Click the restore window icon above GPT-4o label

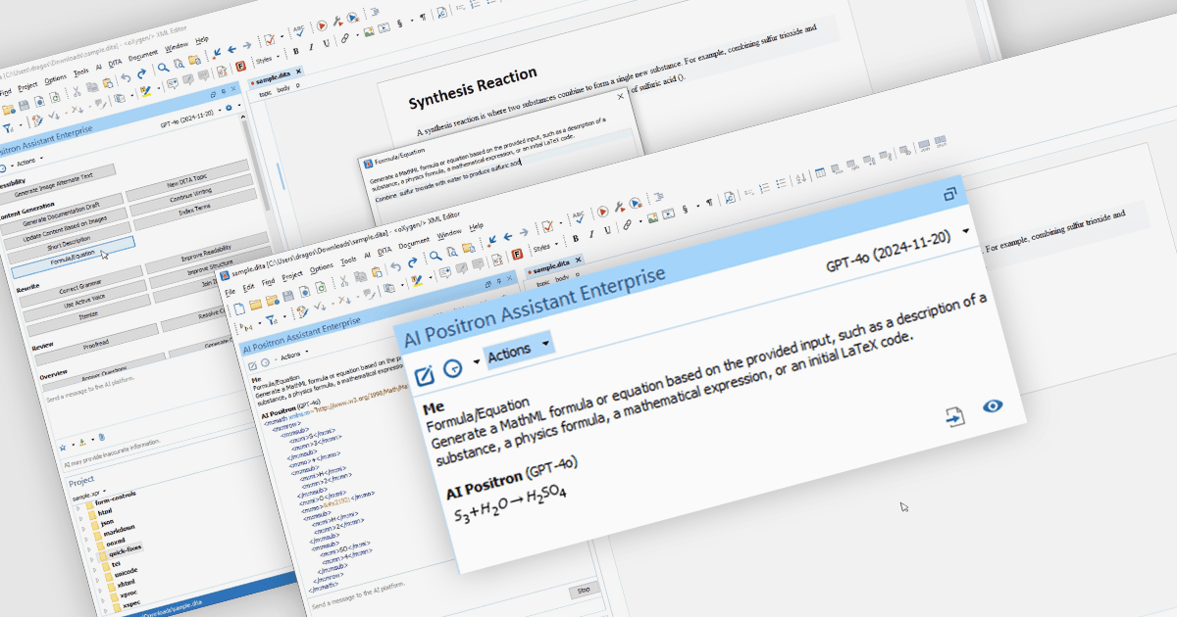[949, 194]
